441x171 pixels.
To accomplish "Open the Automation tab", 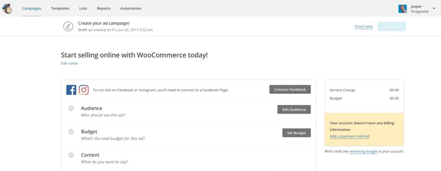I will pyautogui.click(x=131, y=9).
